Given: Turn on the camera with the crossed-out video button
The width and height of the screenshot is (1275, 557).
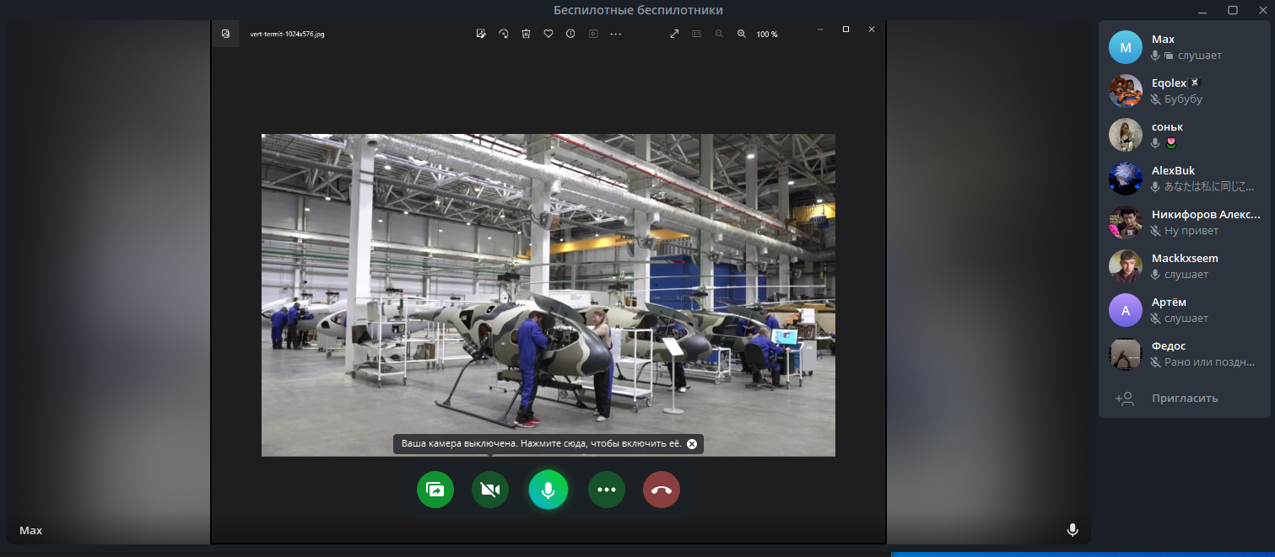Looking at the screenshot, I should 490,490.
